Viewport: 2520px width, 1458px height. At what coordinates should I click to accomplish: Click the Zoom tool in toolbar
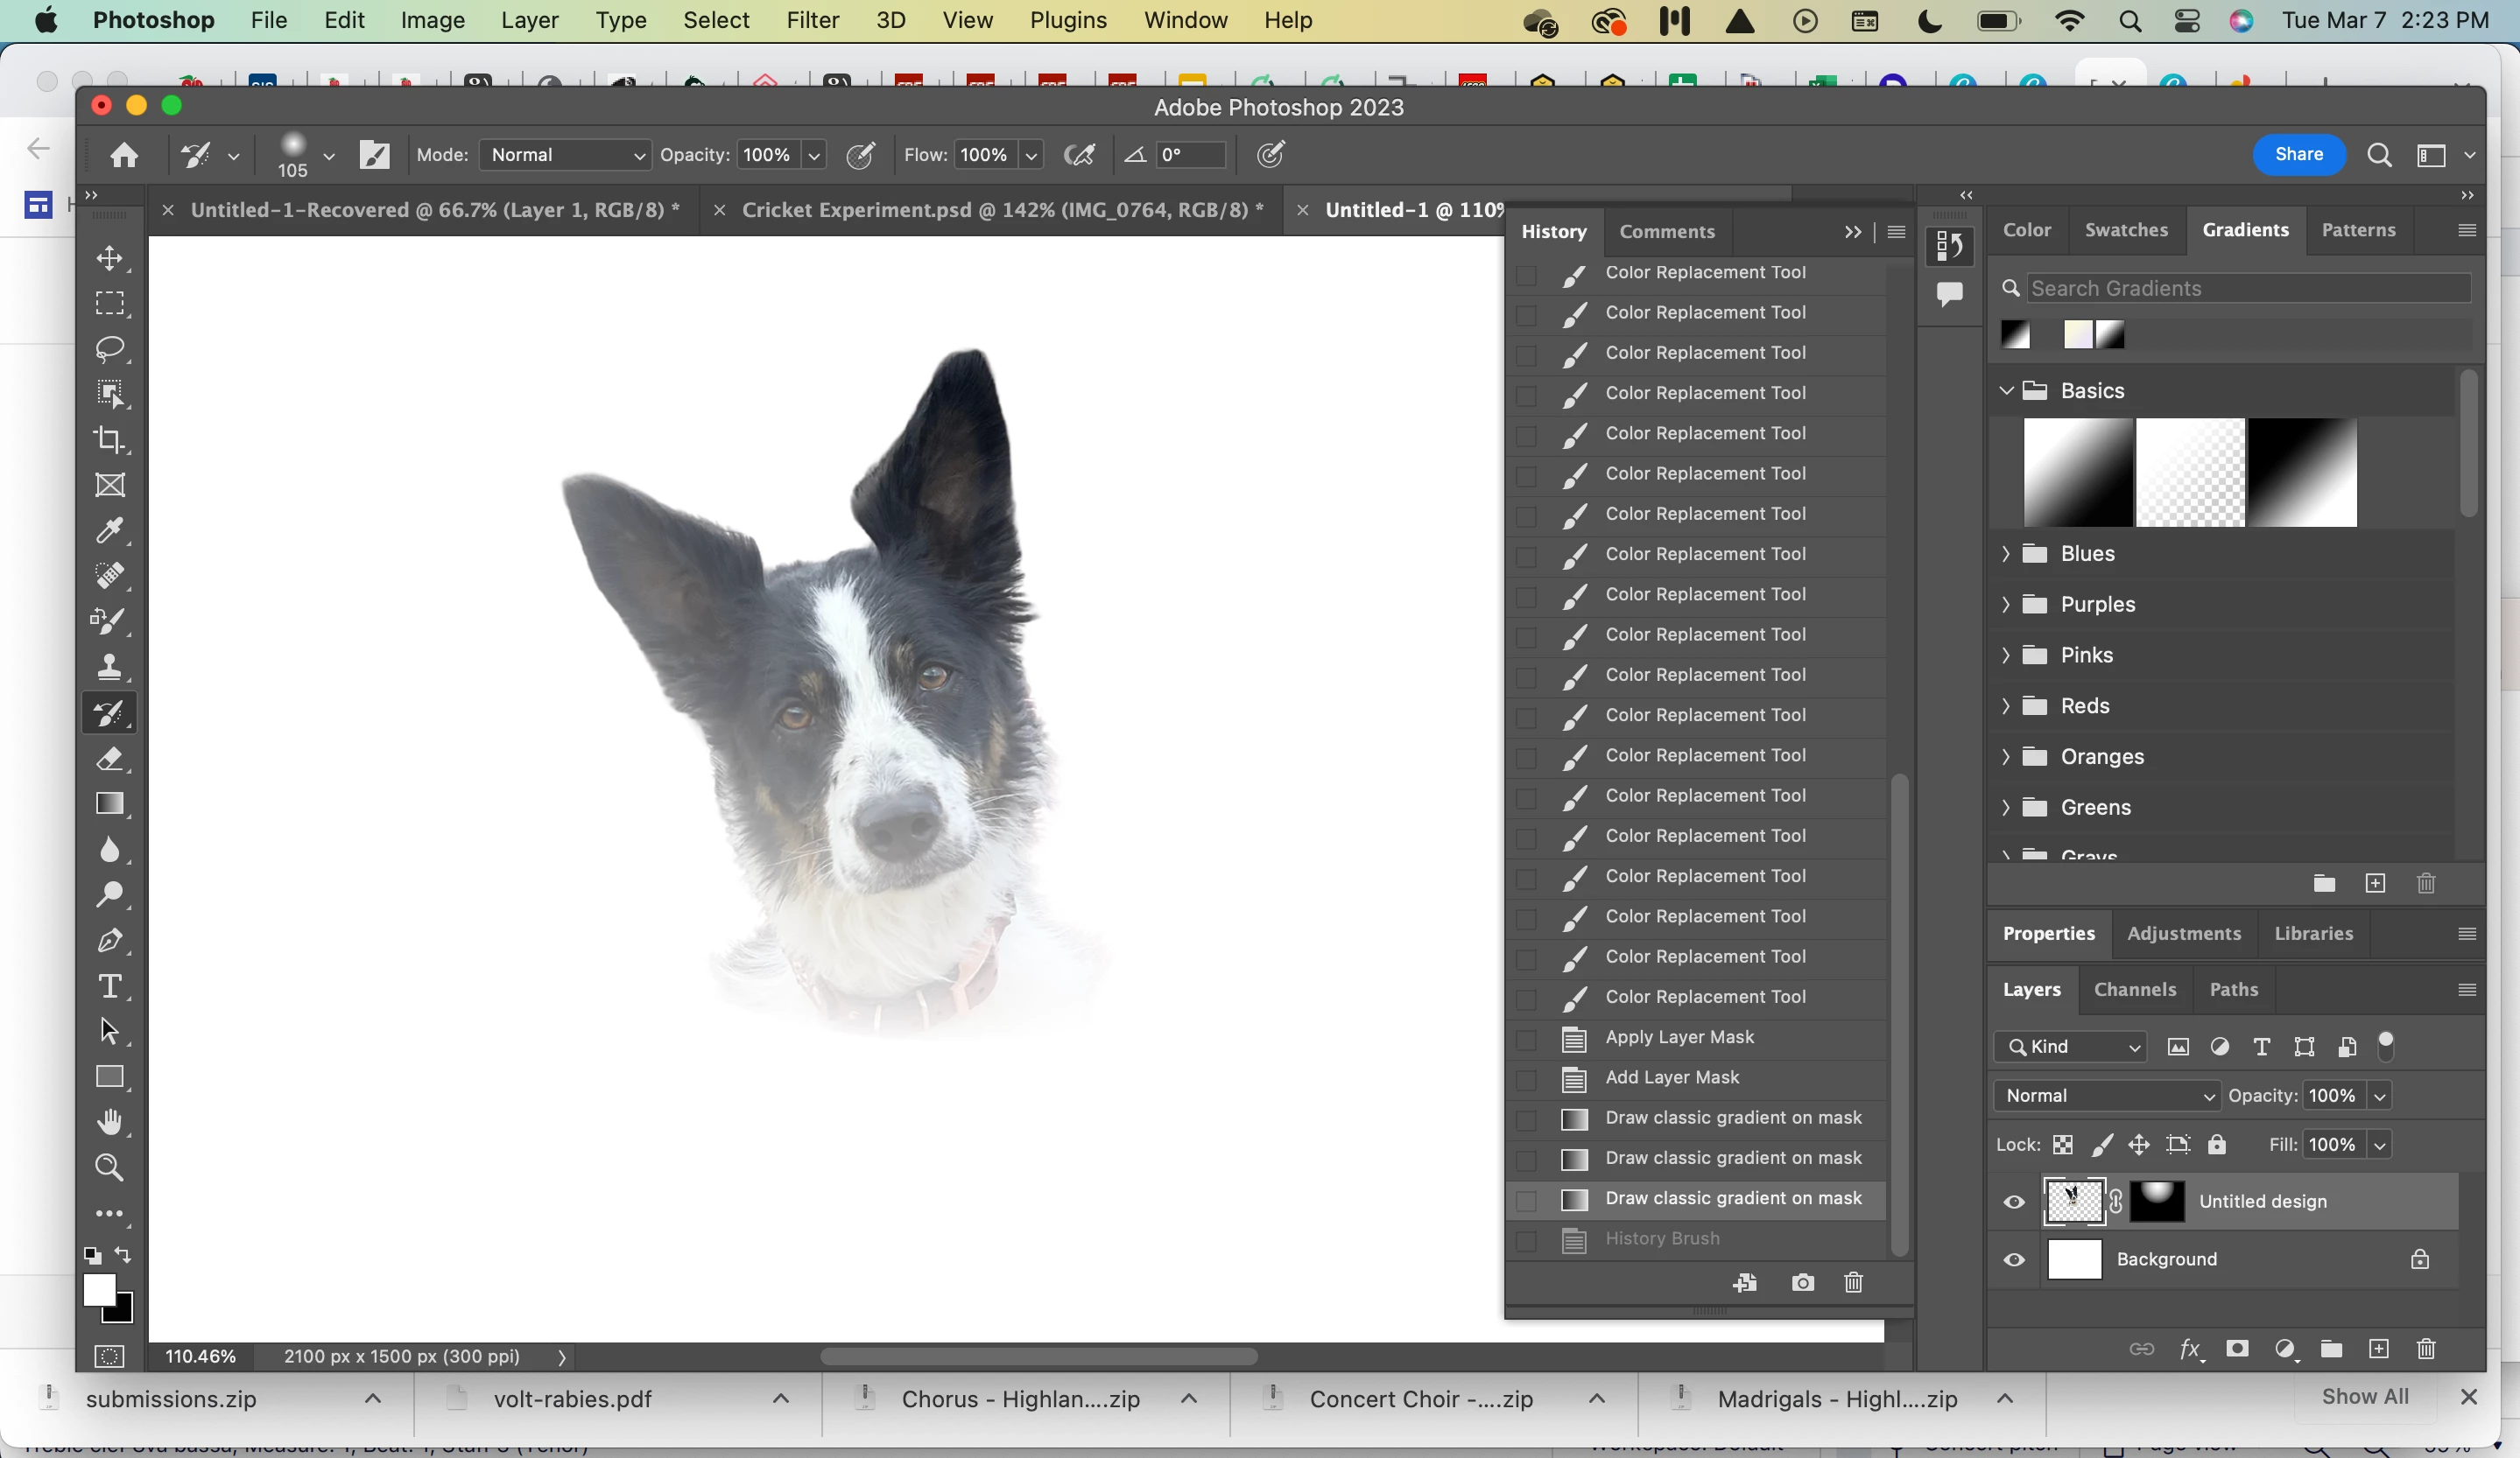click(x=110, y=1167)
